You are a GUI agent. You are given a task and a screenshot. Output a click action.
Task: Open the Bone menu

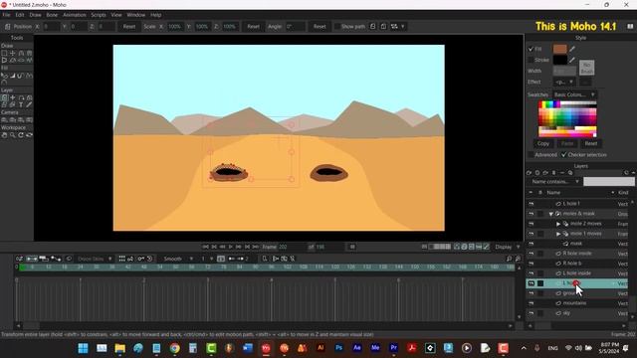[52, 15]
